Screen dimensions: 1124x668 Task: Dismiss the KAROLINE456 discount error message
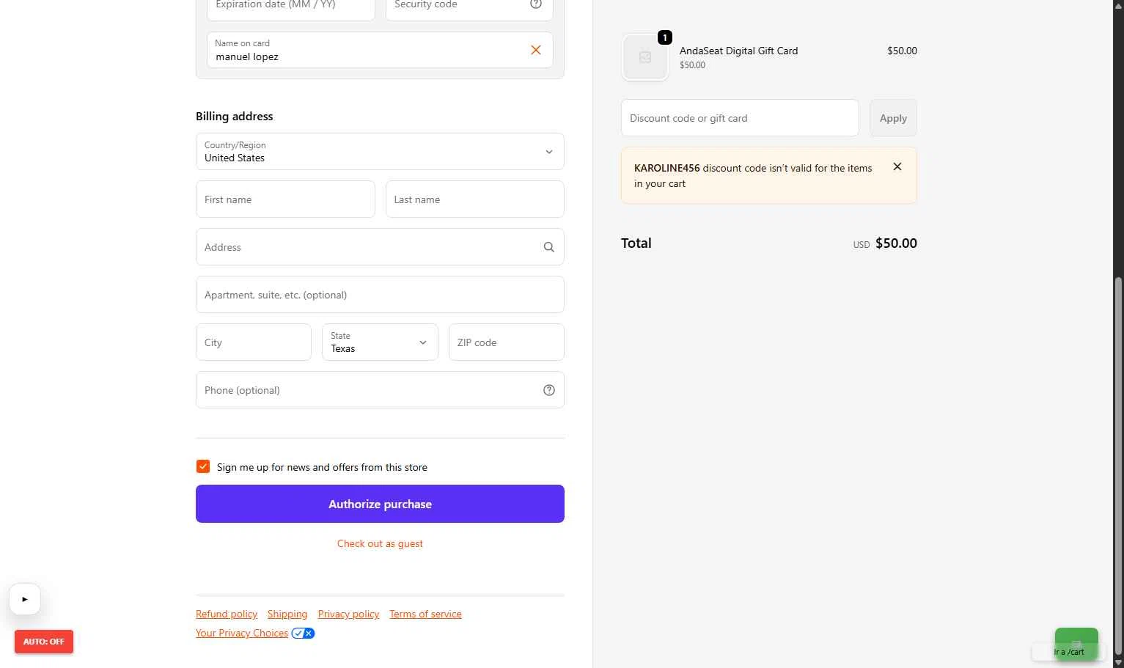coord(897,167)
